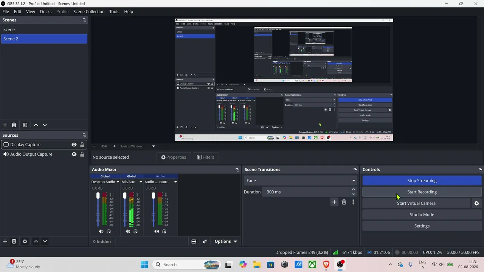
Task: Open Desktop Audio channel dropdown
Action: click(118, 182)
